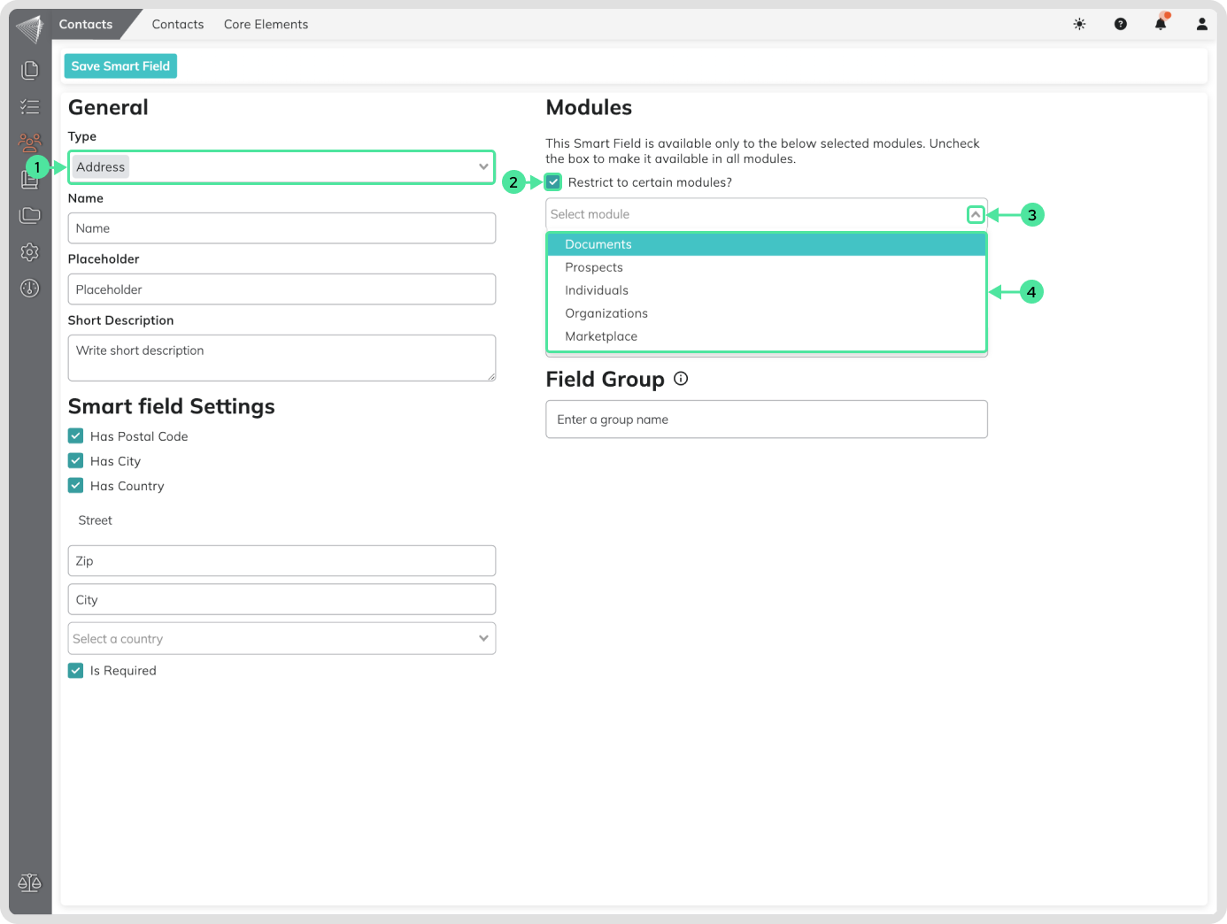Open the notifications bell
The height and width of the screenshot is (924, 1227).
1161,24
